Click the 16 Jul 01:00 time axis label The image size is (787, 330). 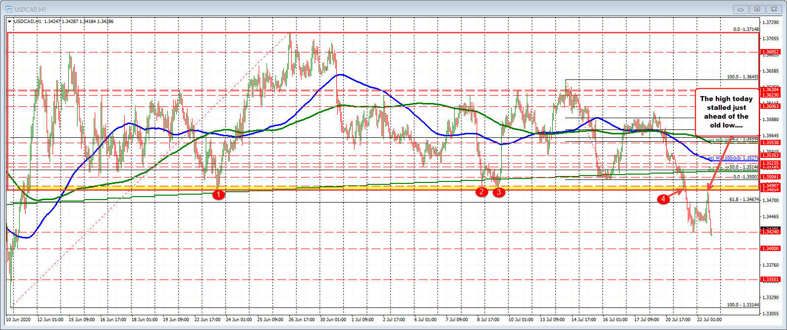pyautogui.click(x=616, y=320)
